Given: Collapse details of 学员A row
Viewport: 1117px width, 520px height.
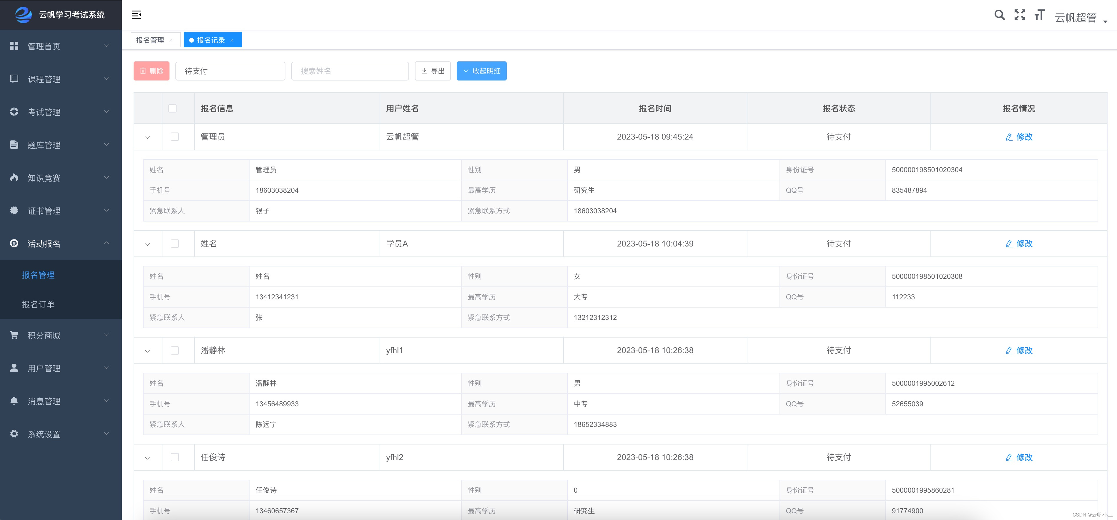Looking at the screenshot, I should 147,245.
